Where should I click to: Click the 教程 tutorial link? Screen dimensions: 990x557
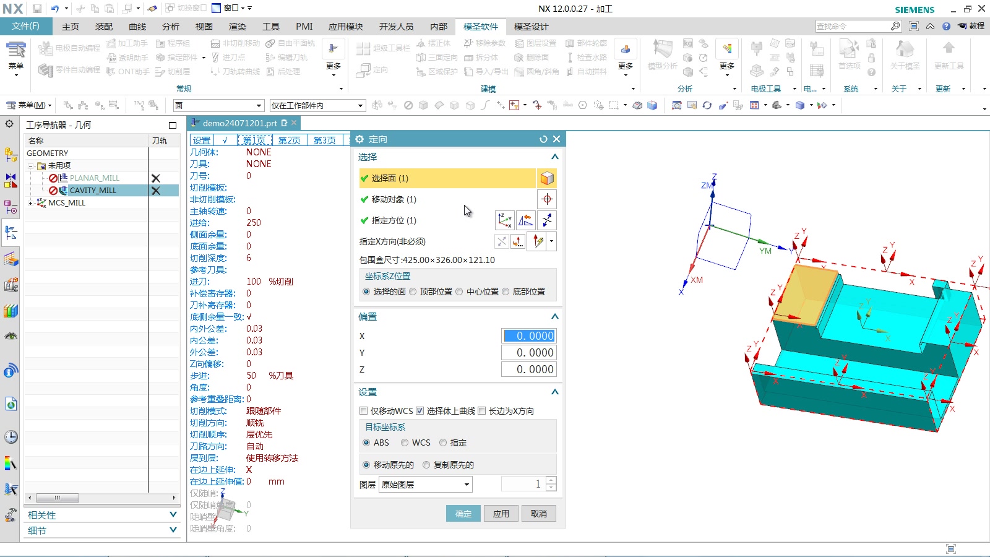click(971, 26)
